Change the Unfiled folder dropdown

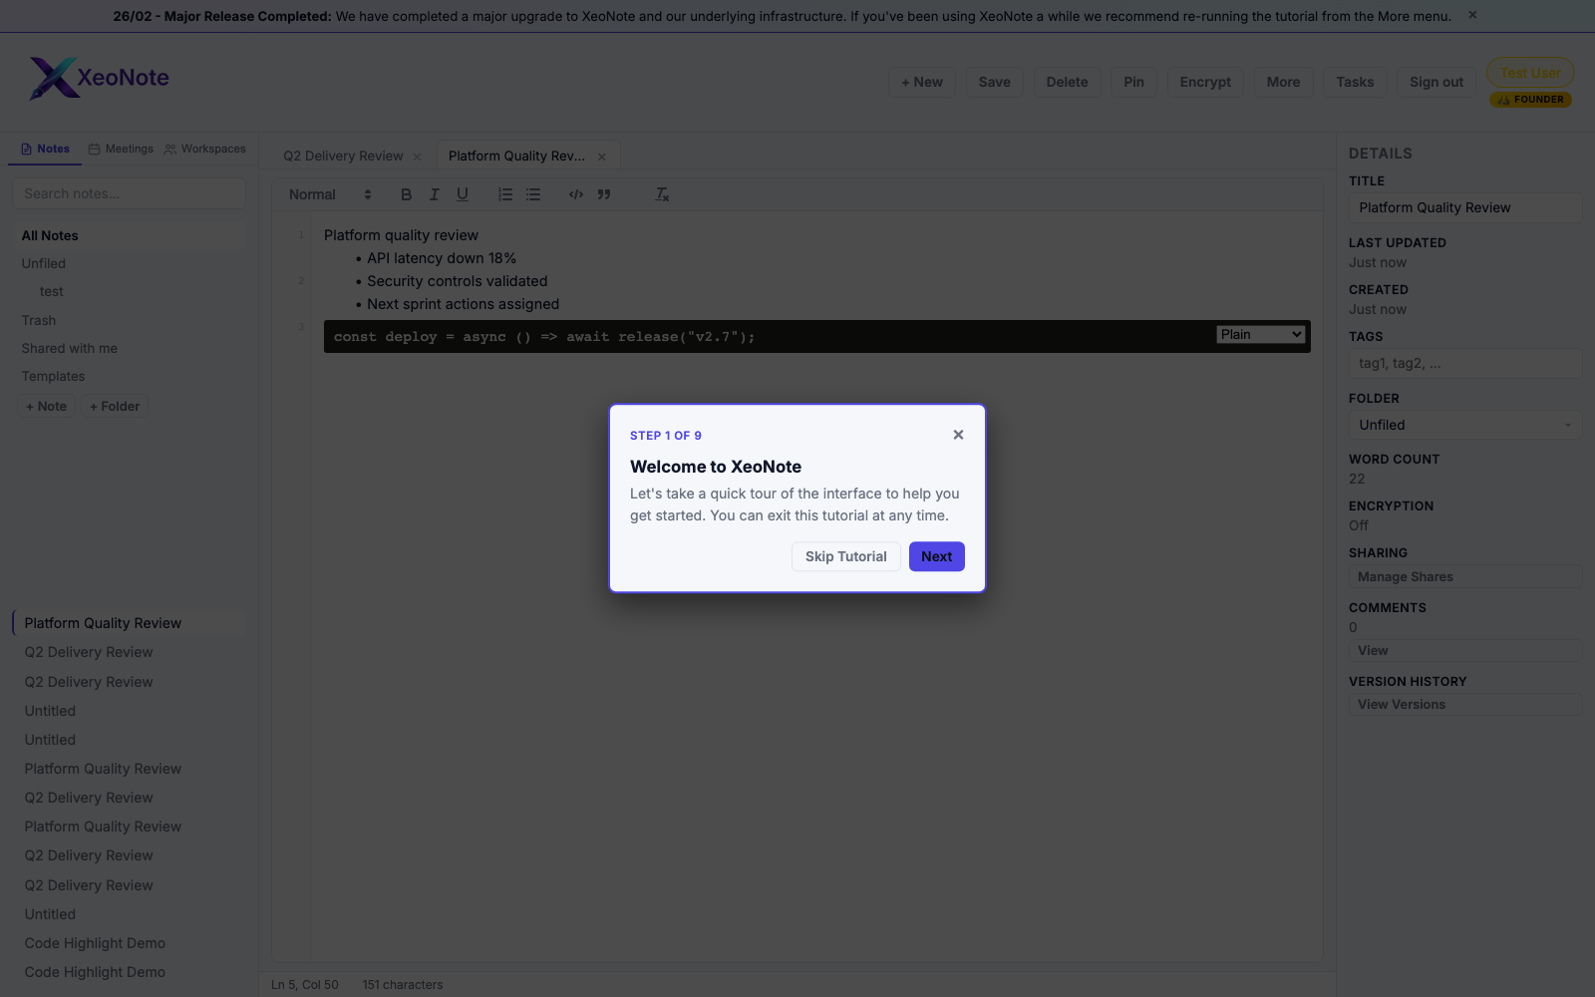click(x=1464, y=425)
